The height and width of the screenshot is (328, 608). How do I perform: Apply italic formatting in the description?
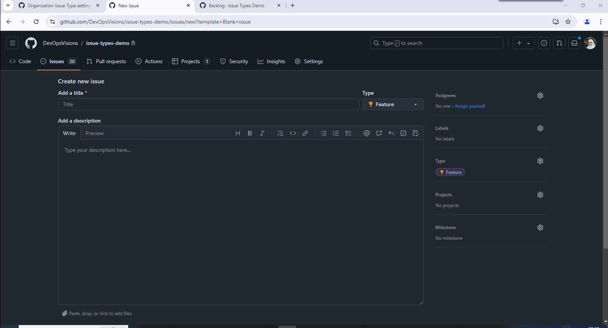(262, 133)
